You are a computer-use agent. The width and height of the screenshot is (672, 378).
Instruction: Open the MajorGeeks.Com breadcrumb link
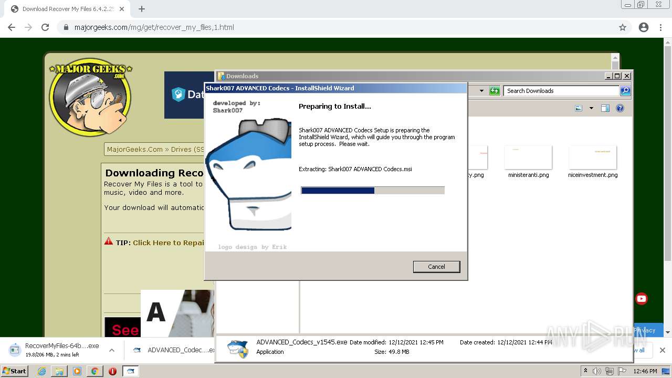(x=135, y=150)
